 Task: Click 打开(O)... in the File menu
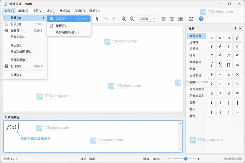coord(24,24)
